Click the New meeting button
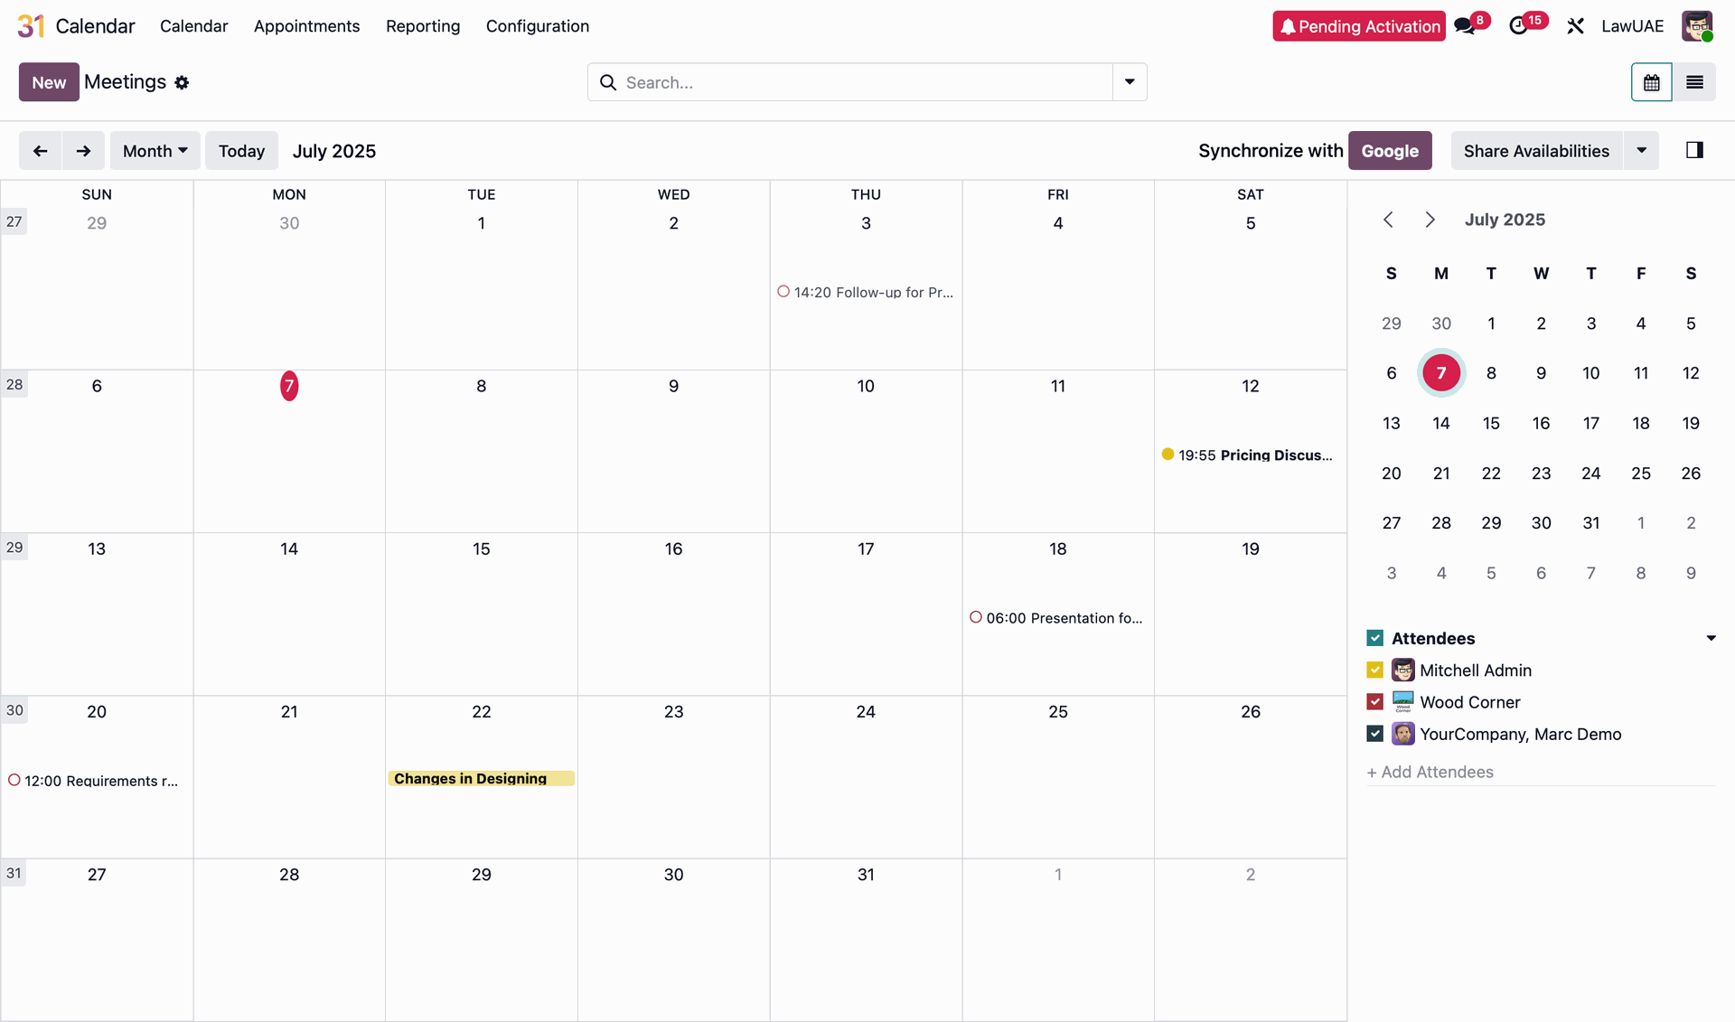 point(49,82)
